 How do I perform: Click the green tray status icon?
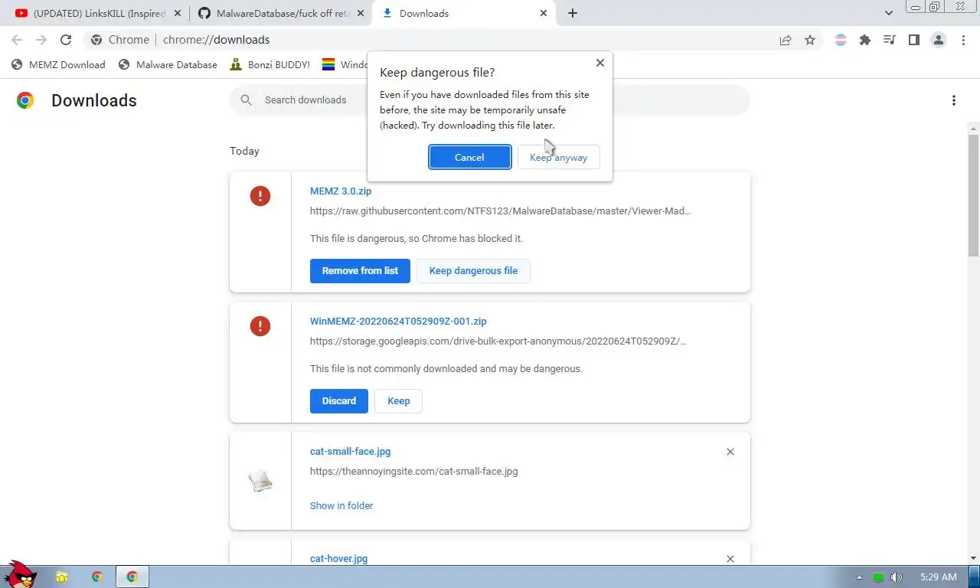click(x=878, y=577)
